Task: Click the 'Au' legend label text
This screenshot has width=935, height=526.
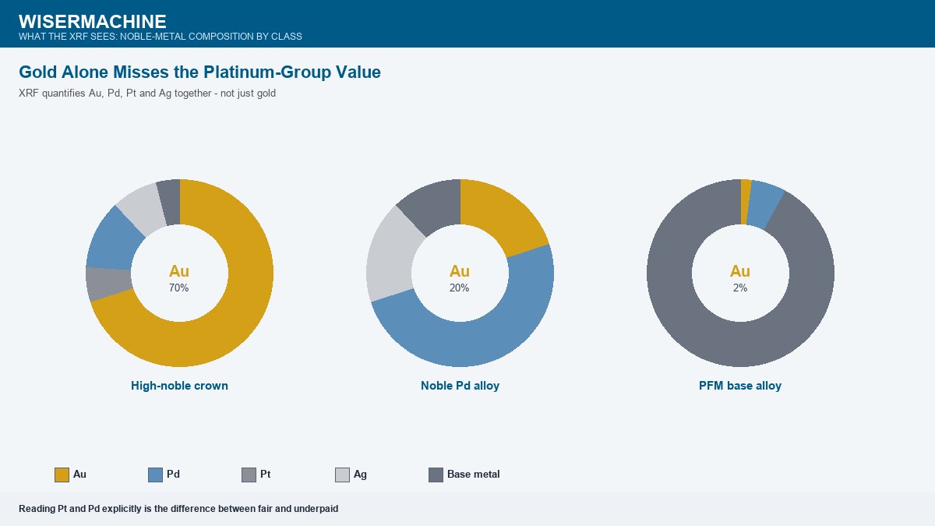Action: (x=79, y=475)
